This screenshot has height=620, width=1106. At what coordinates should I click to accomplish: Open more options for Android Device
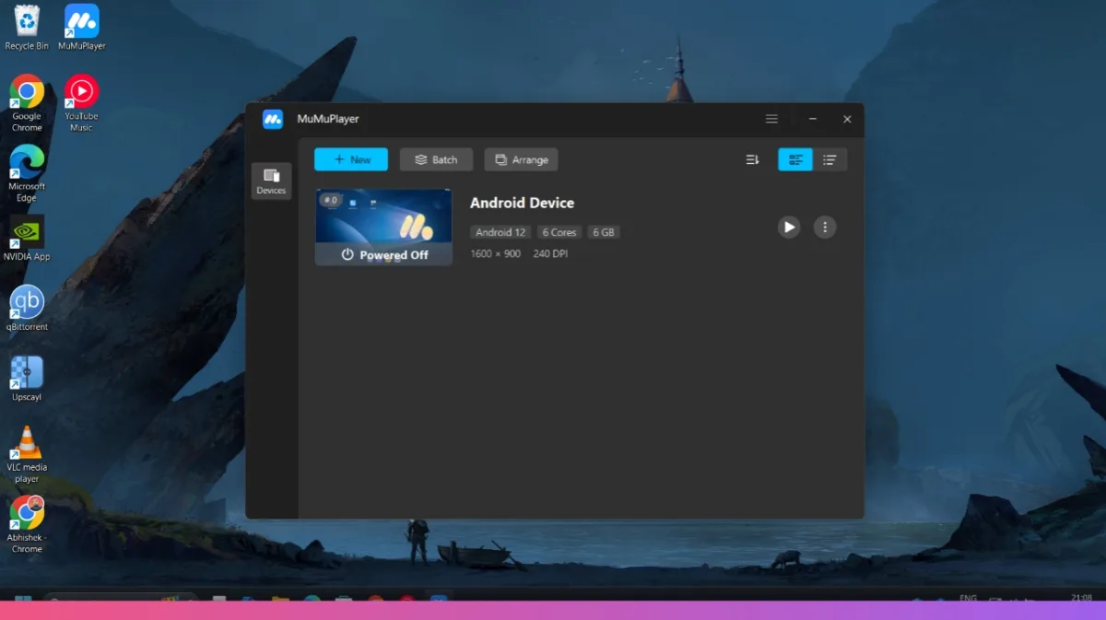(x=825, y=227)
